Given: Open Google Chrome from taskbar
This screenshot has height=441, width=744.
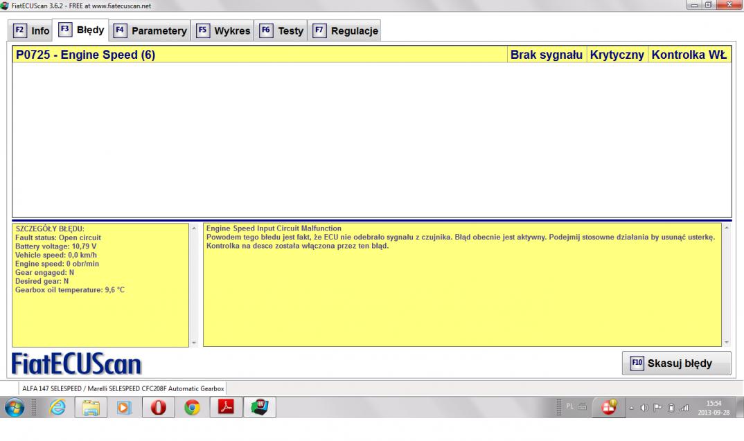Looking at the screenshot, I should point(192,407).
